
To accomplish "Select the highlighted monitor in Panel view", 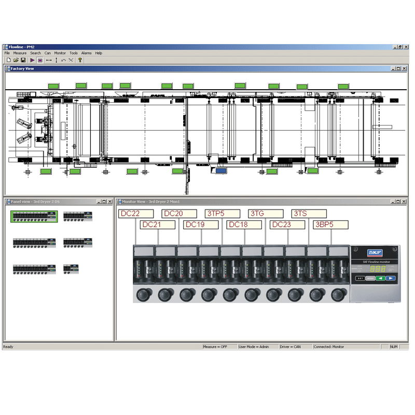I will 34,215.
